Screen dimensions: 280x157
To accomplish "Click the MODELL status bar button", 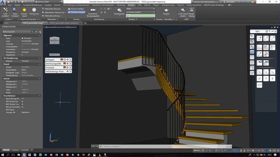I will pyautogui.click(x=197, y=150).
